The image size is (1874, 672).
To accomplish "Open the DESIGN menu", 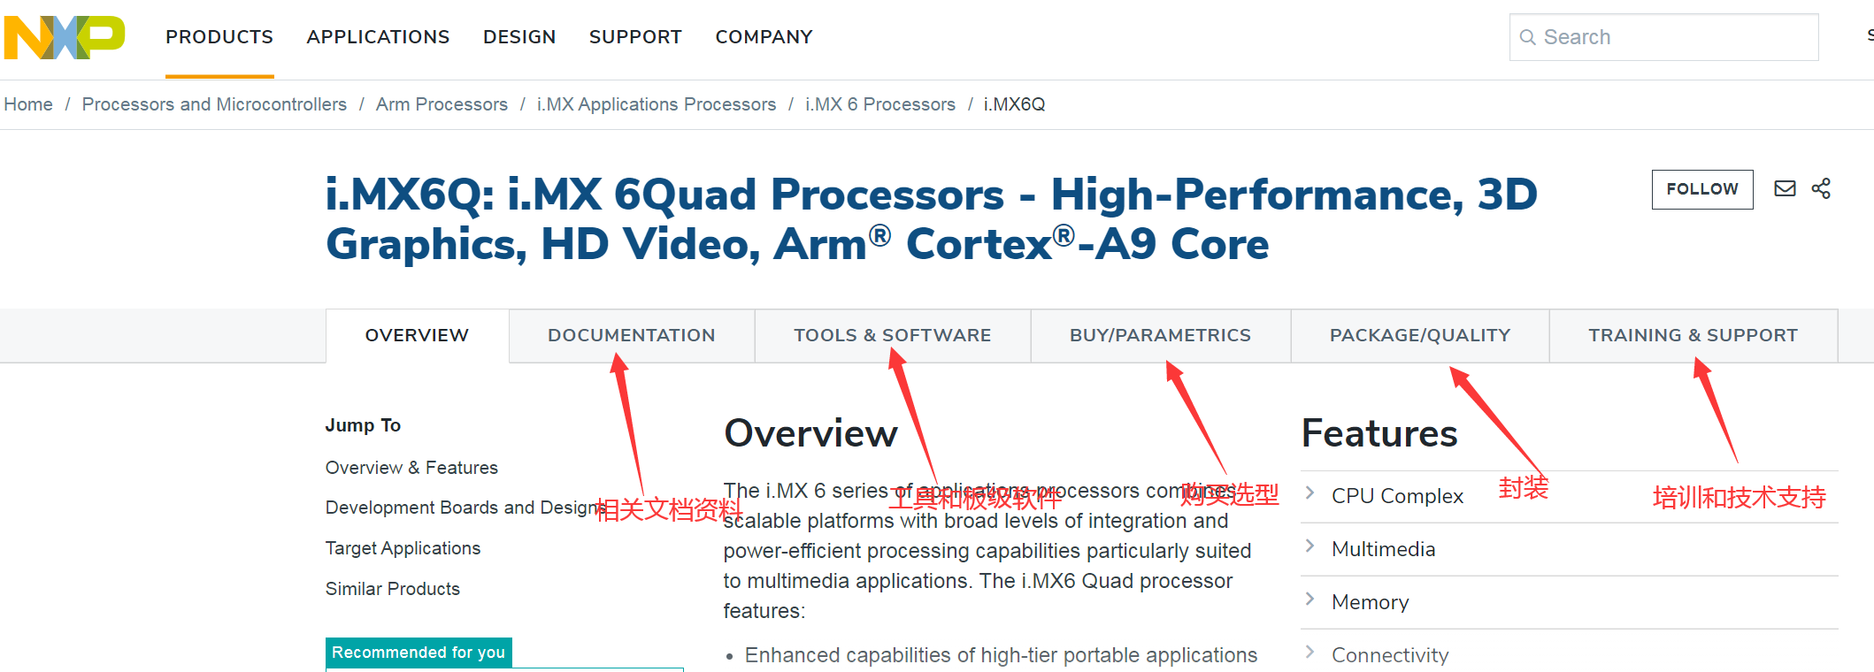I will [x=519, y=37].
